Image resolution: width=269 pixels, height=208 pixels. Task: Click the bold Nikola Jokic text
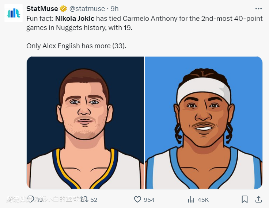75,18
